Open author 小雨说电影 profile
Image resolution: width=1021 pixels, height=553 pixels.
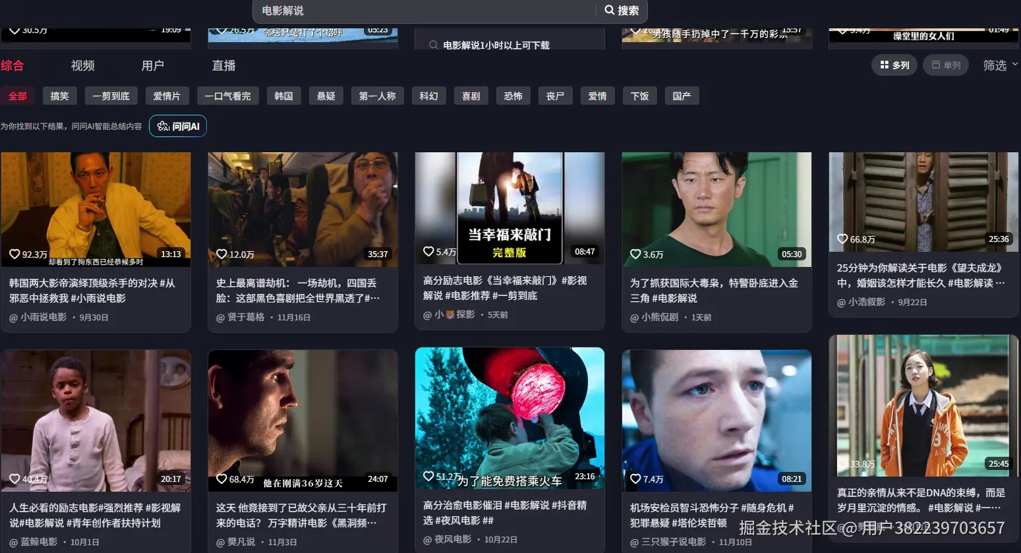click(38, 317)
